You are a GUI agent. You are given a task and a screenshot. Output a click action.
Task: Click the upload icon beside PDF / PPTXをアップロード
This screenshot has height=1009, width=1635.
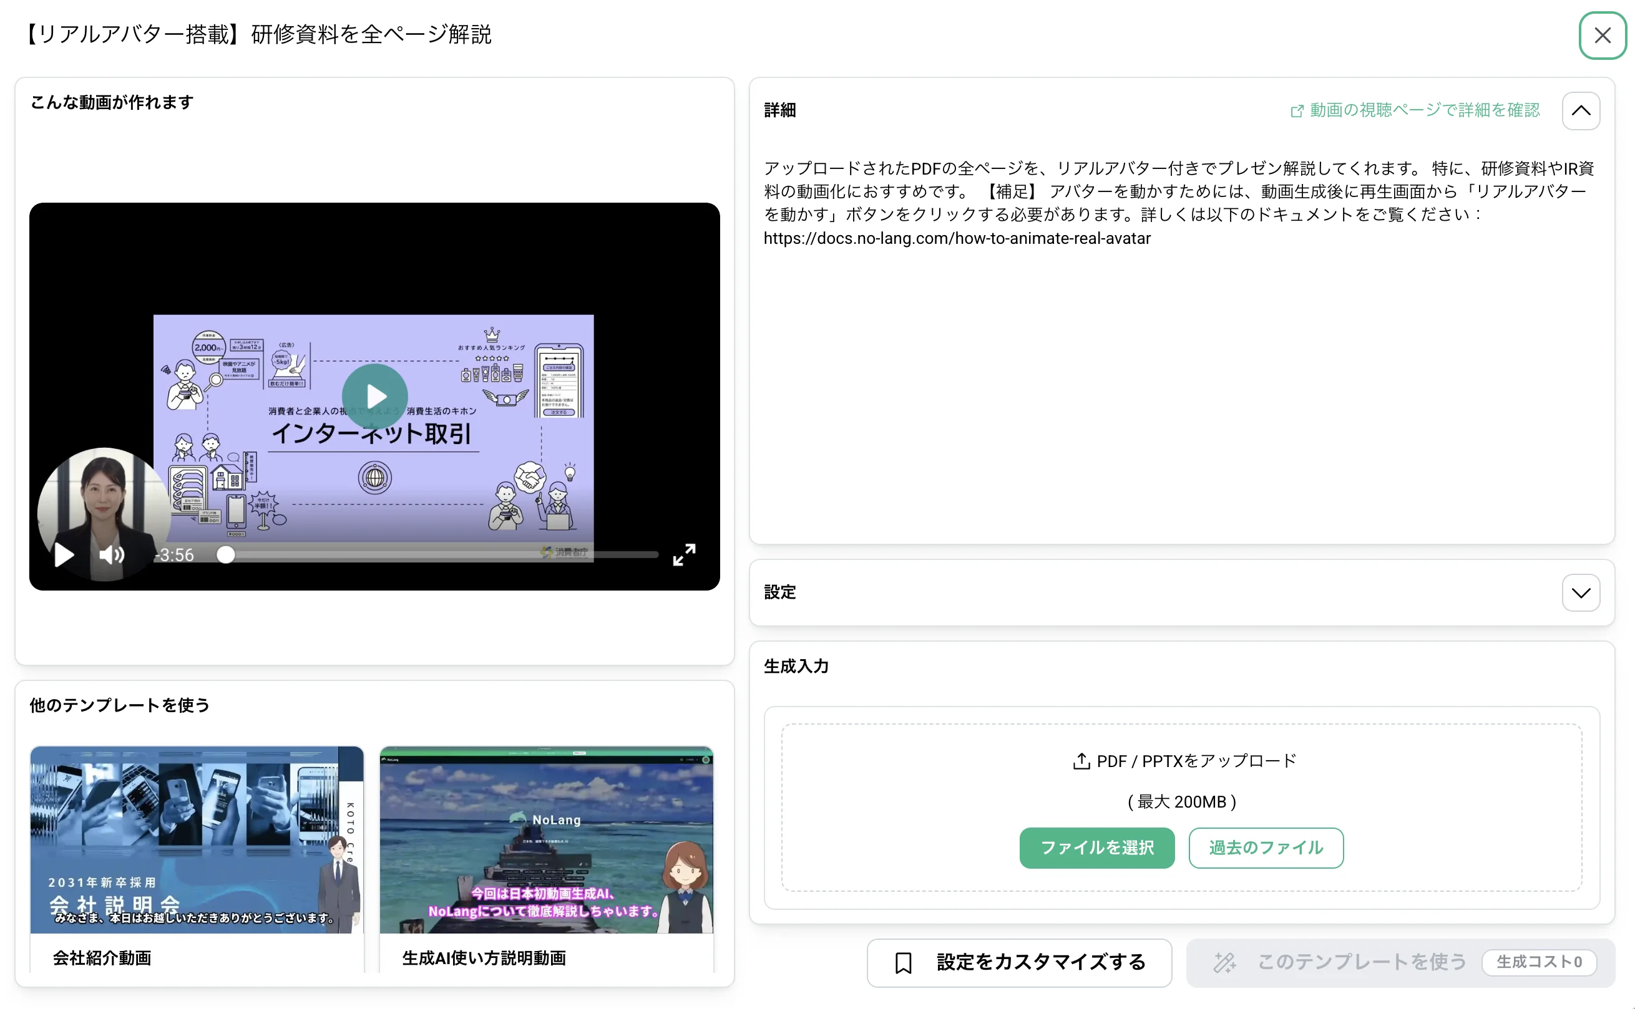click(1081, 761)
